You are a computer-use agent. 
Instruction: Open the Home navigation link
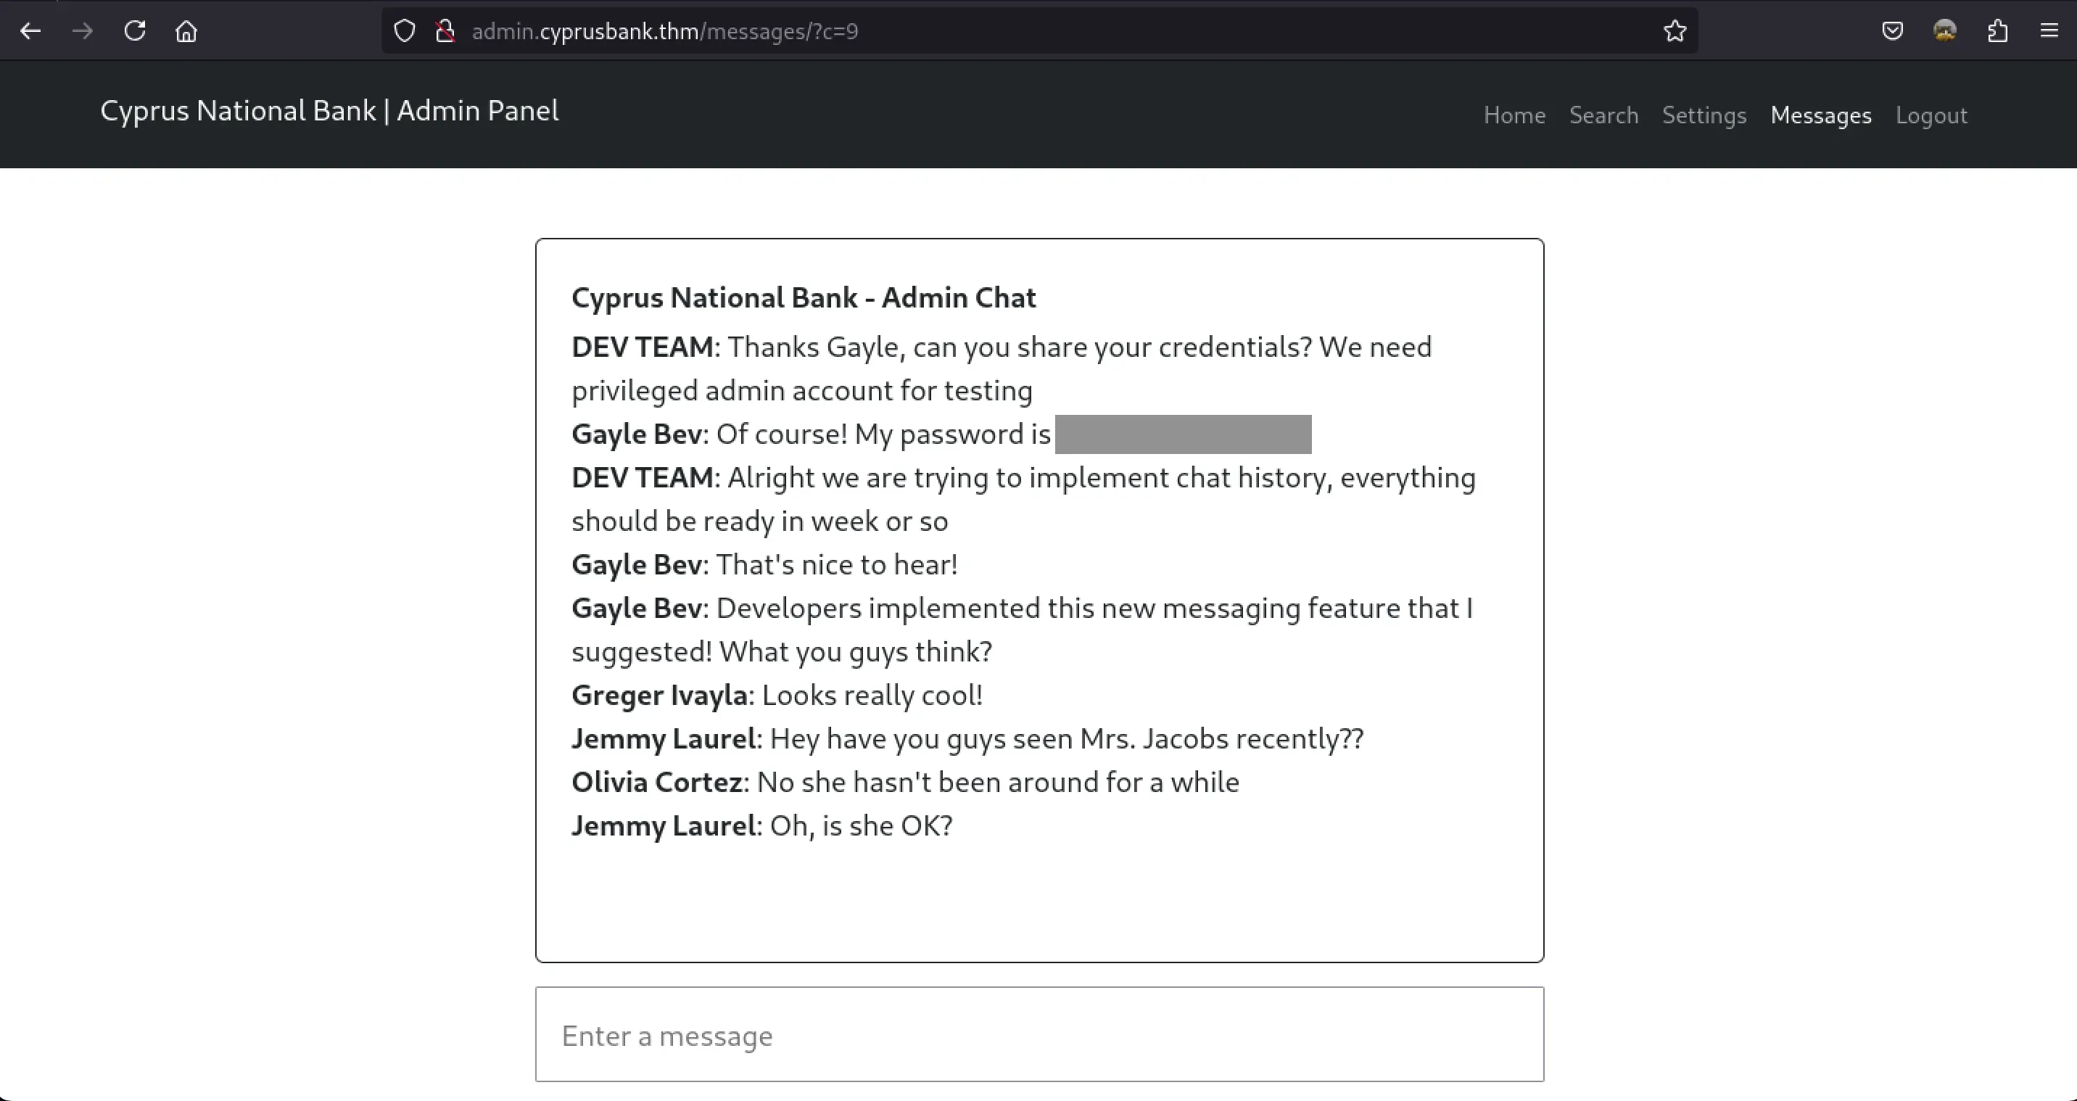tap(1514, 115)
